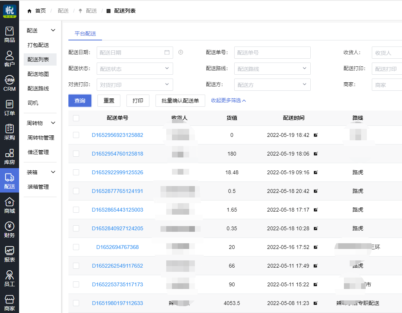402x313 pixels.
Task: Open 打包配送 in the submenu
Action: [38, 45]
